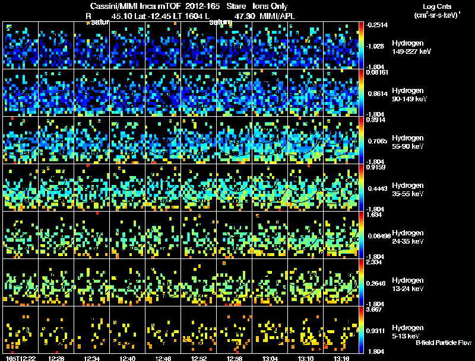475x361 pixels.
Task: Select the 35-55 keV panel at 12:40
Action: (127, 187)
